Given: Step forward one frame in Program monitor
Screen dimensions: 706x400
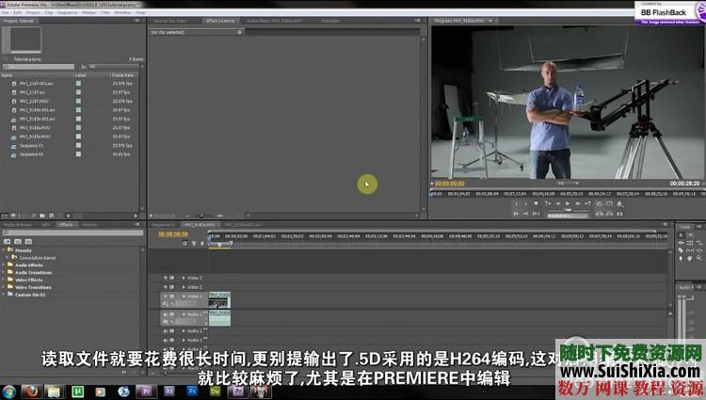Looking at the screenshot, I should (578, 204).
